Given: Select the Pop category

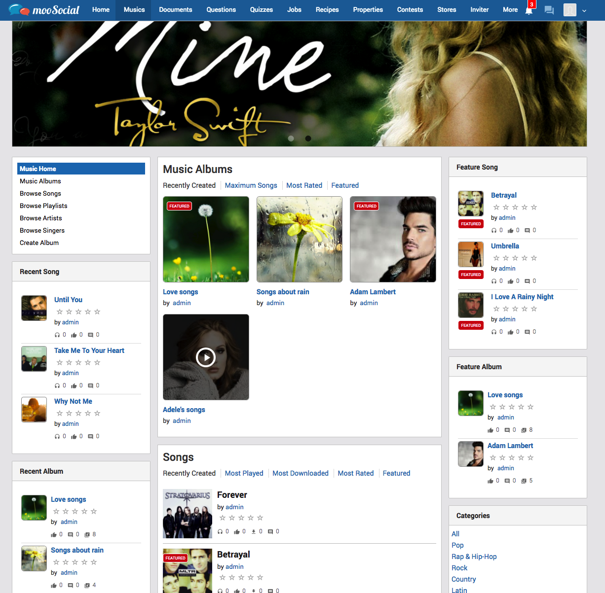Looking at the screenshot, I should [x=457, y=545].
